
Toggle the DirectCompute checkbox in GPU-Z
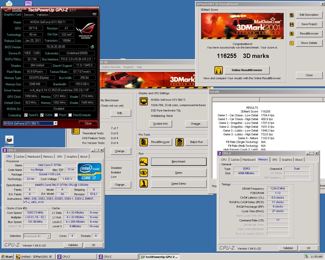pos(70,115)
